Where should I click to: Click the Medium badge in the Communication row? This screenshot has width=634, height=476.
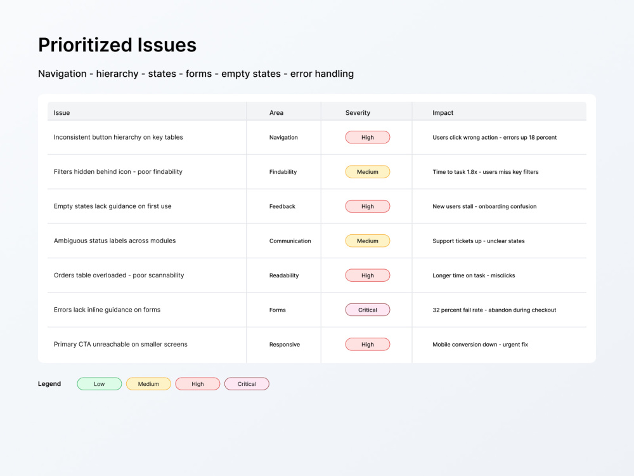[x=368, y=241]
